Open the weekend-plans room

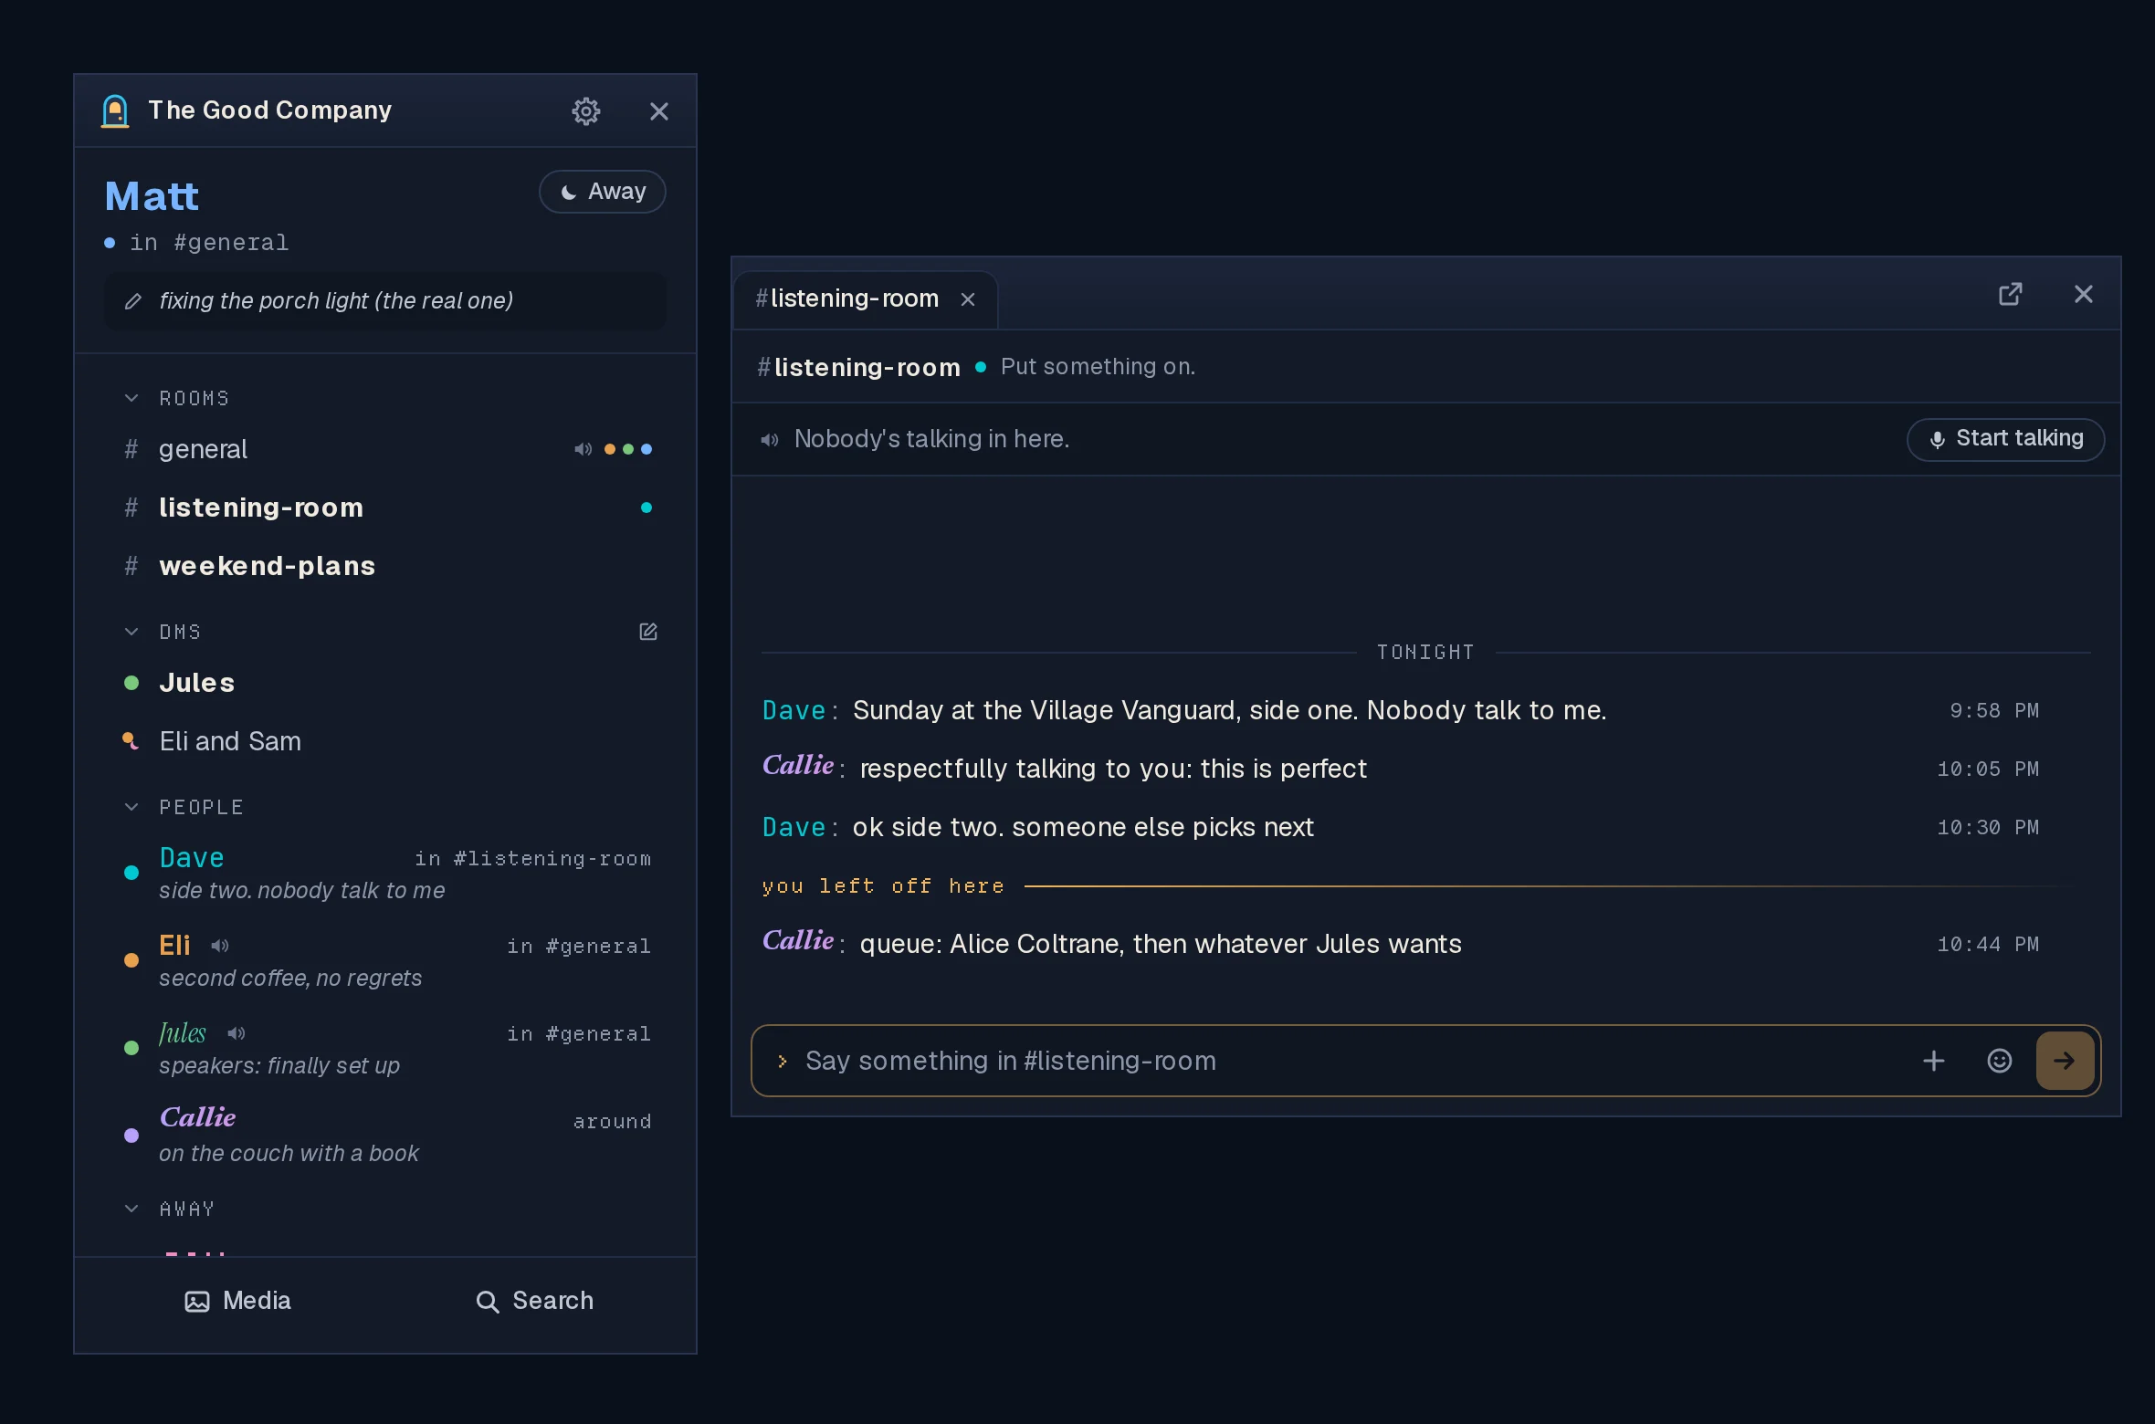[x=387, y=566]
